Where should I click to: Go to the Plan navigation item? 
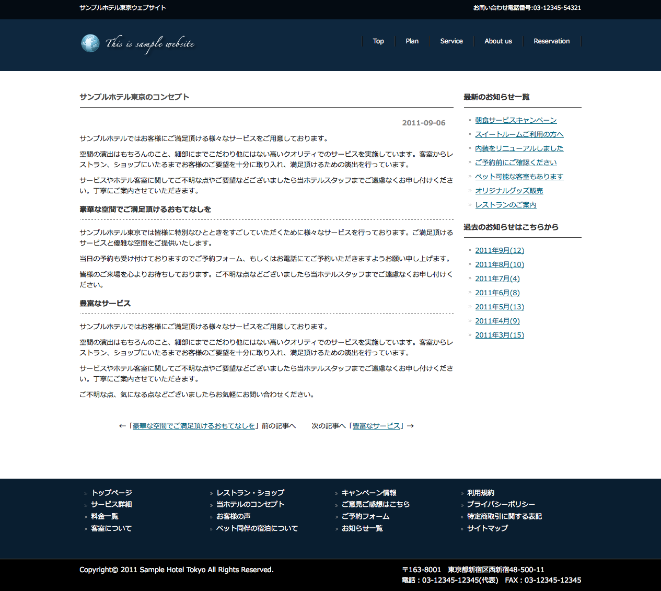(412, 41)
